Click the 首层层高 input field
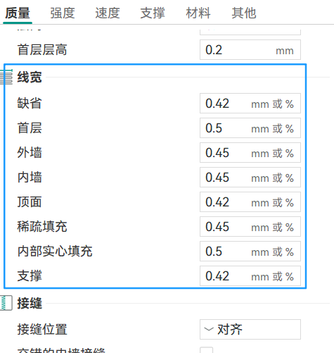334x353 pixels. click(250, 50)
